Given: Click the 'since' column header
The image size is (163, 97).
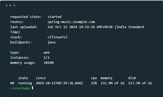Looking at the screenshot, I should pyautogui.click(x=41, y=78).
